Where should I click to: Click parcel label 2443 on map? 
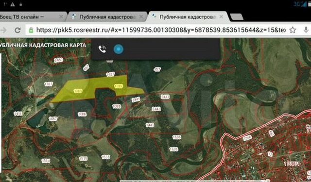(165, 97)
